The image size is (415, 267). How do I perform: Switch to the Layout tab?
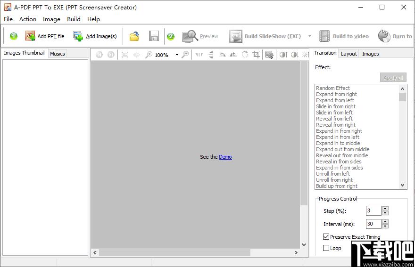pyautogui.click(x=349, y=54)
